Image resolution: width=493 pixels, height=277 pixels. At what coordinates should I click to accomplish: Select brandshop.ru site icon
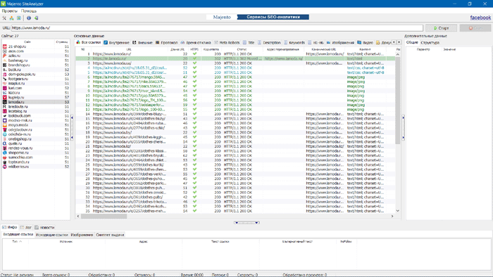(5, 65)
